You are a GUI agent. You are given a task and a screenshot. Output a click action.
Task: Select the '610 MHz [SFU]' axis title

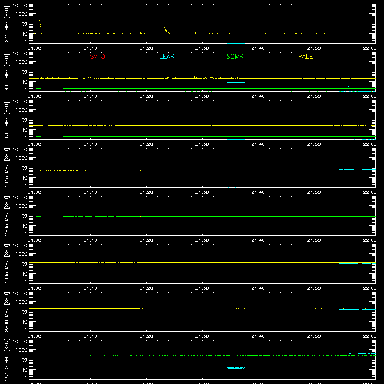click(x=6, y=120)
